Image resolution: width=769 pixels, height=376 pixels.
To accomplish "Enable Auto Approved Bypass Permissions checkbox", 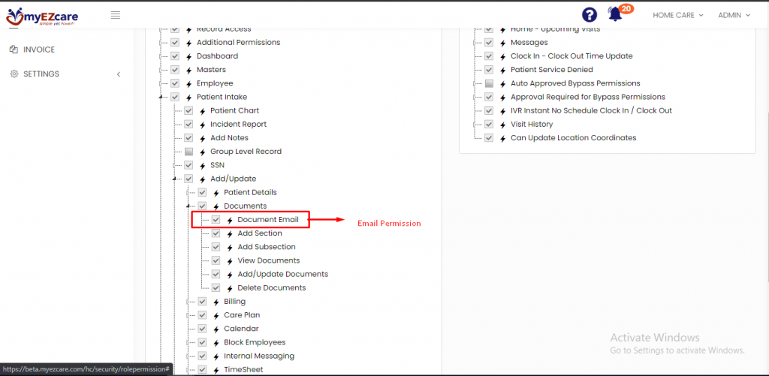I will [489, 83].
